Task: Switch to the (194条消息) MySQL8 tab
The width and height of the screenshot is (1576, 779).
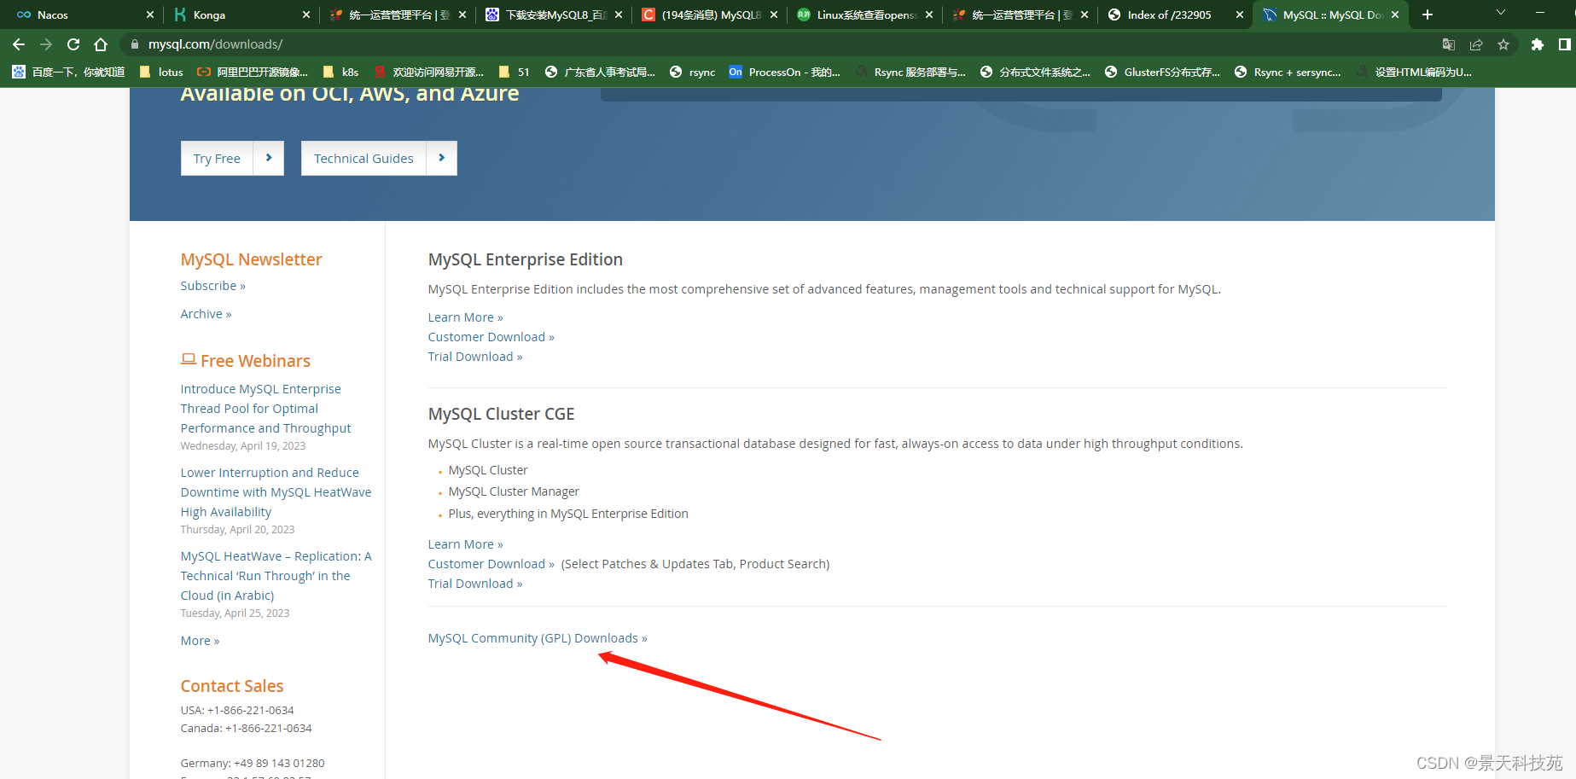Action: click(x=710, y=15)
